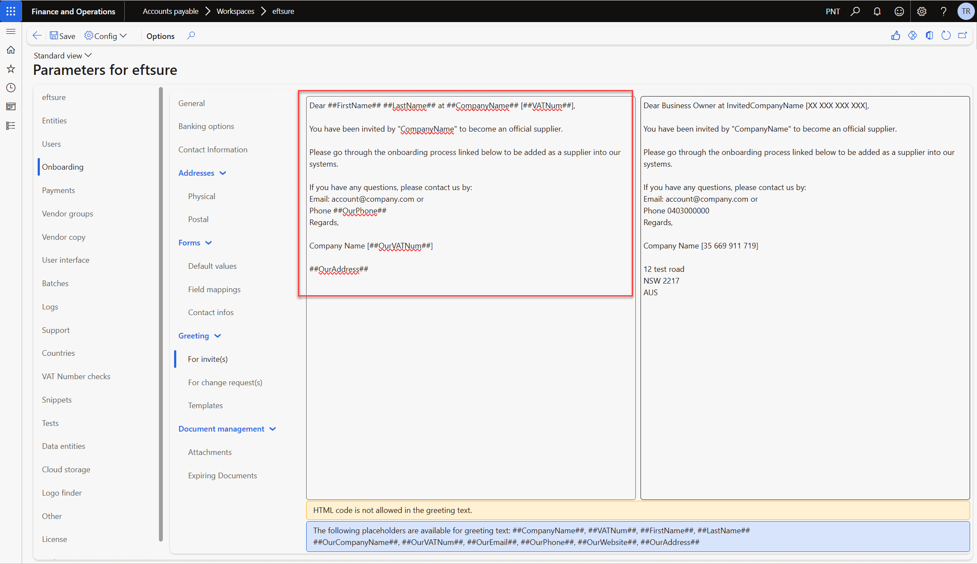
Task: Expand the navigation pane hamburger icon
Action: (11, 32)
